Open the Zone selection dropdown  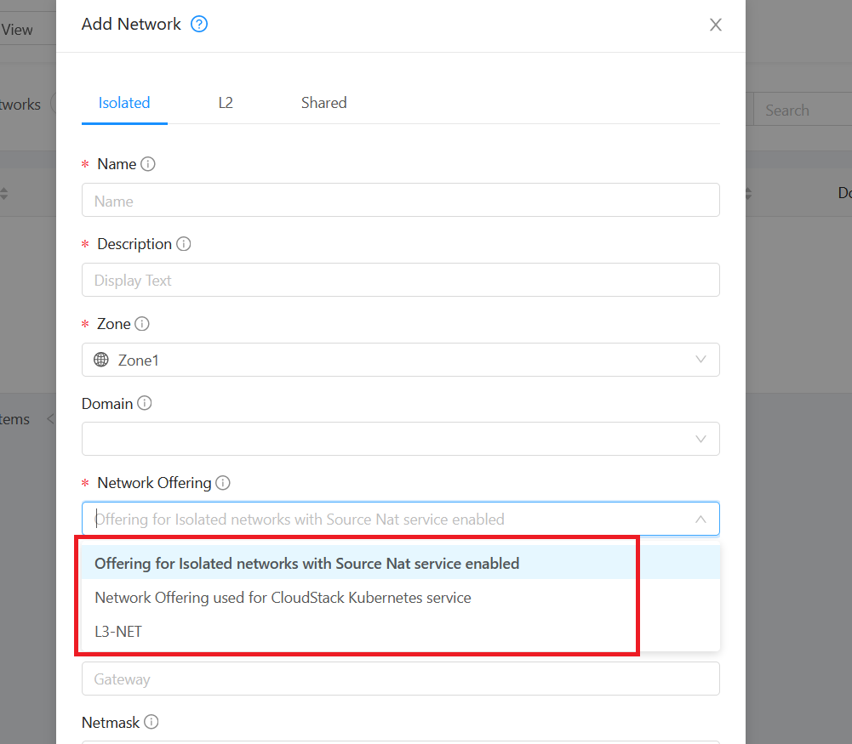coord(700,360)
